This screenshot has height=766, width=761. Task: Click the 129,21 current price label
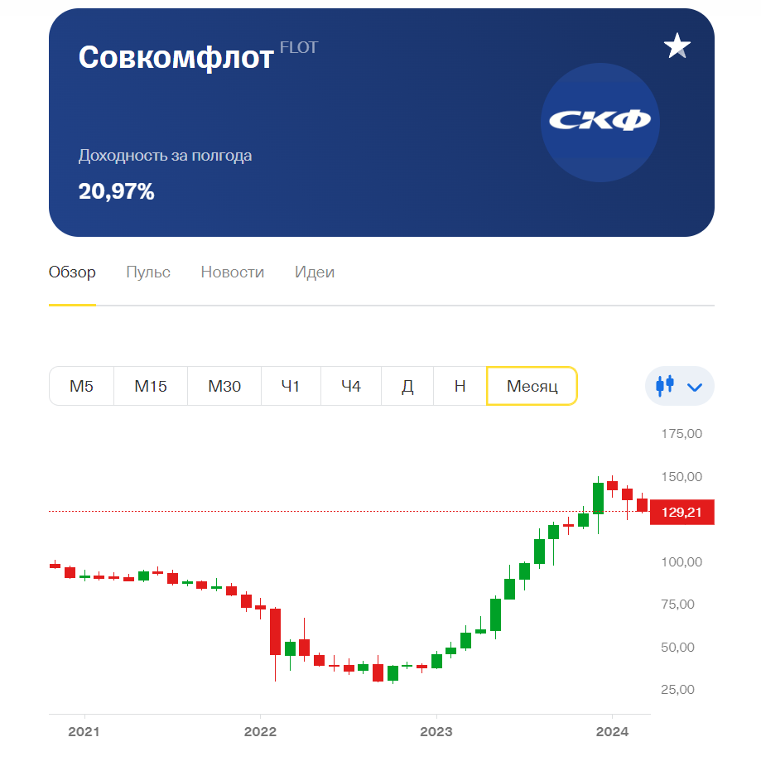point(682,512)
